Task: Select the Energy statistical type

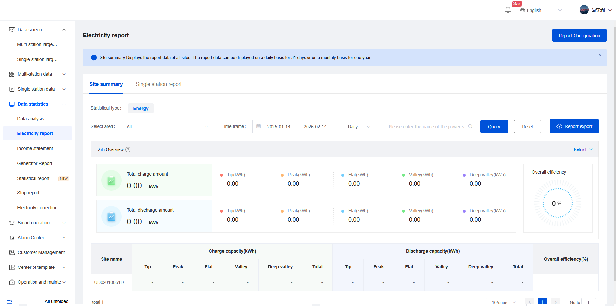Action: pyautogui.click(x=141, y=108)
